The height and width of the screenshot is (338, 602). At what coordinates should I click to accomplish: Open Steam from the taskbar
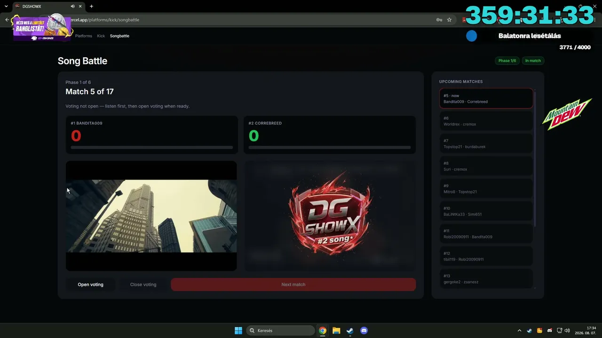pos(350,330)
